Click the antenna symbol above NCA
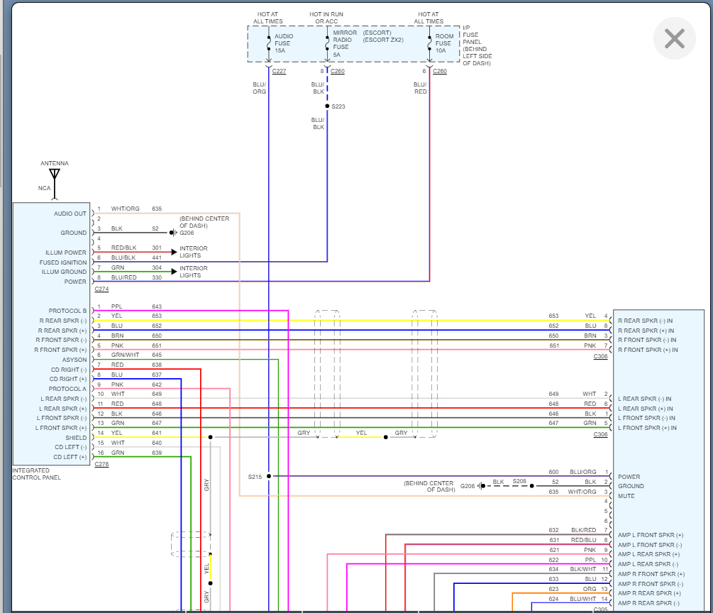This screenshot has width=713, height=613. click(55, 174)
